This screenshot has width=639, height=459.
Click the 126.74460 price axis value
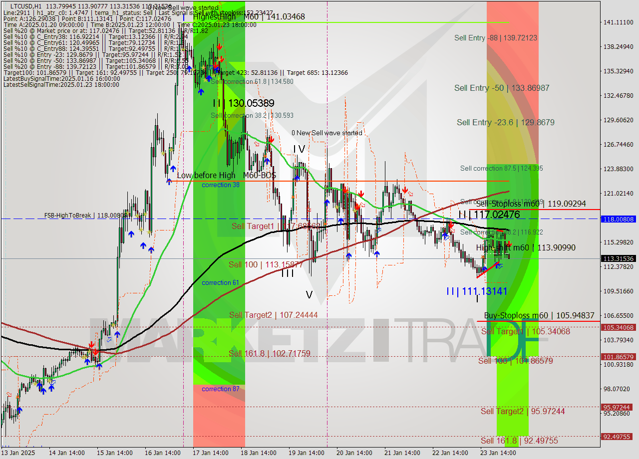pos(619,144)
